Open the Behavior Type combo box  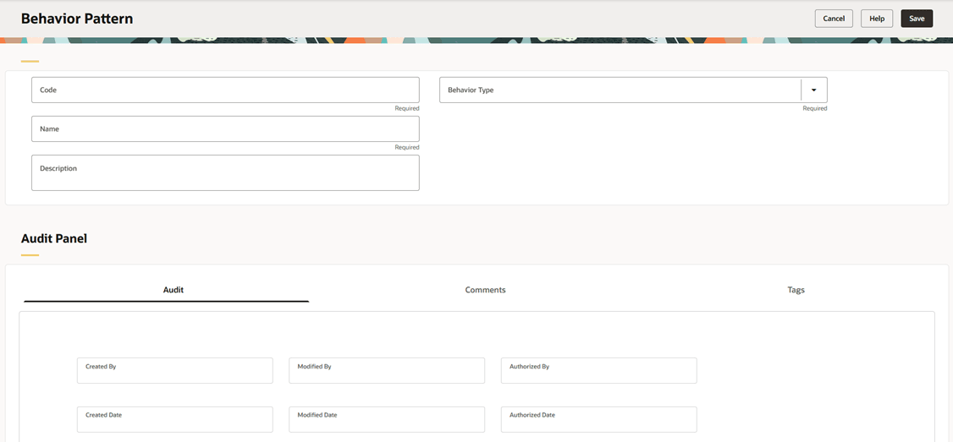(x=633, y=90)
